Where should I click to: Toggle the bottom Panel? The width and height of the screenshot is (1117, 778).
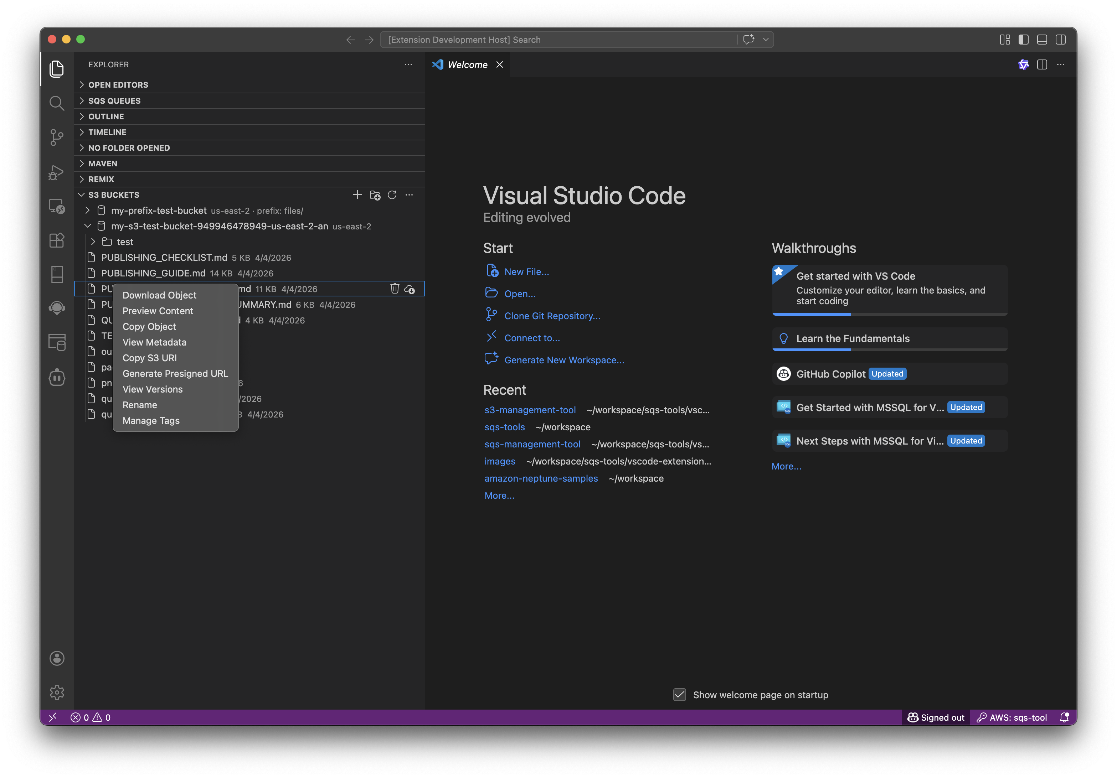click(x=1042, y=40)
